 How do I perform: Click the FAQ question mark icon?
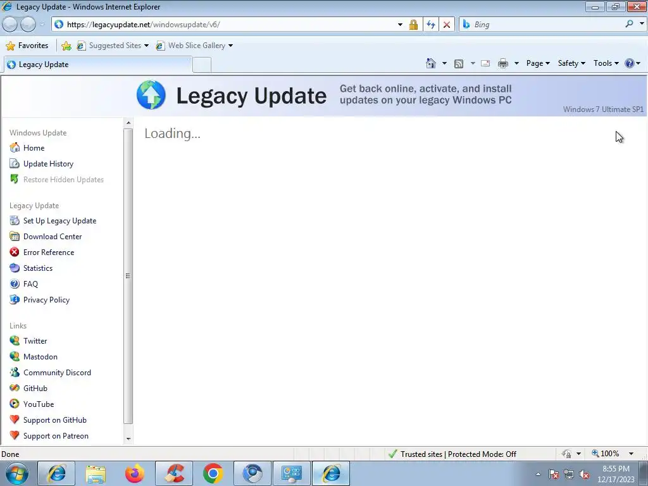pyautogui.click(x=15, y=283)
